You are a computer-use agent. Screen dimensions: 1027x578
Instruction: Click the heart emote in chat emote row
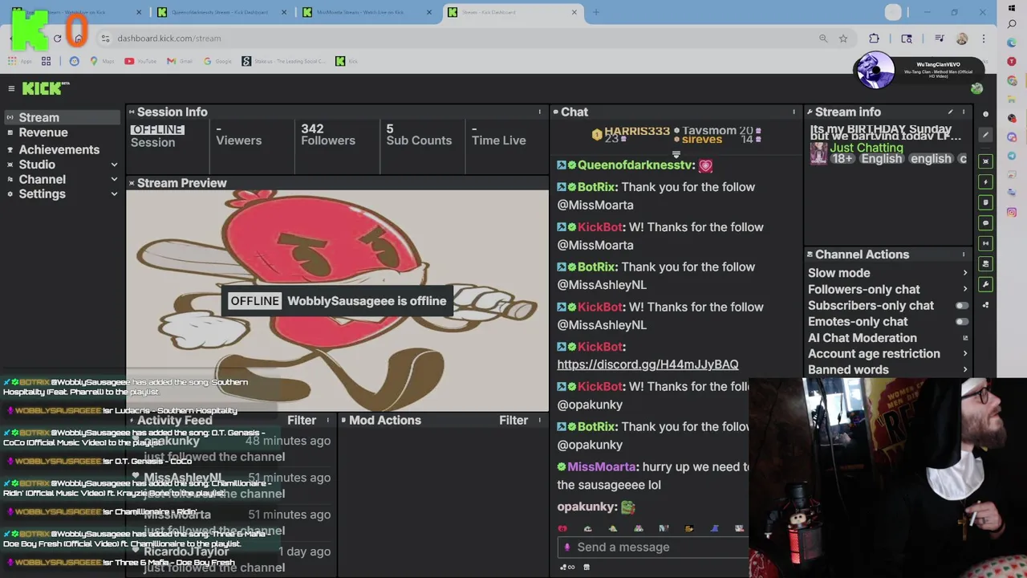[562, 528]
